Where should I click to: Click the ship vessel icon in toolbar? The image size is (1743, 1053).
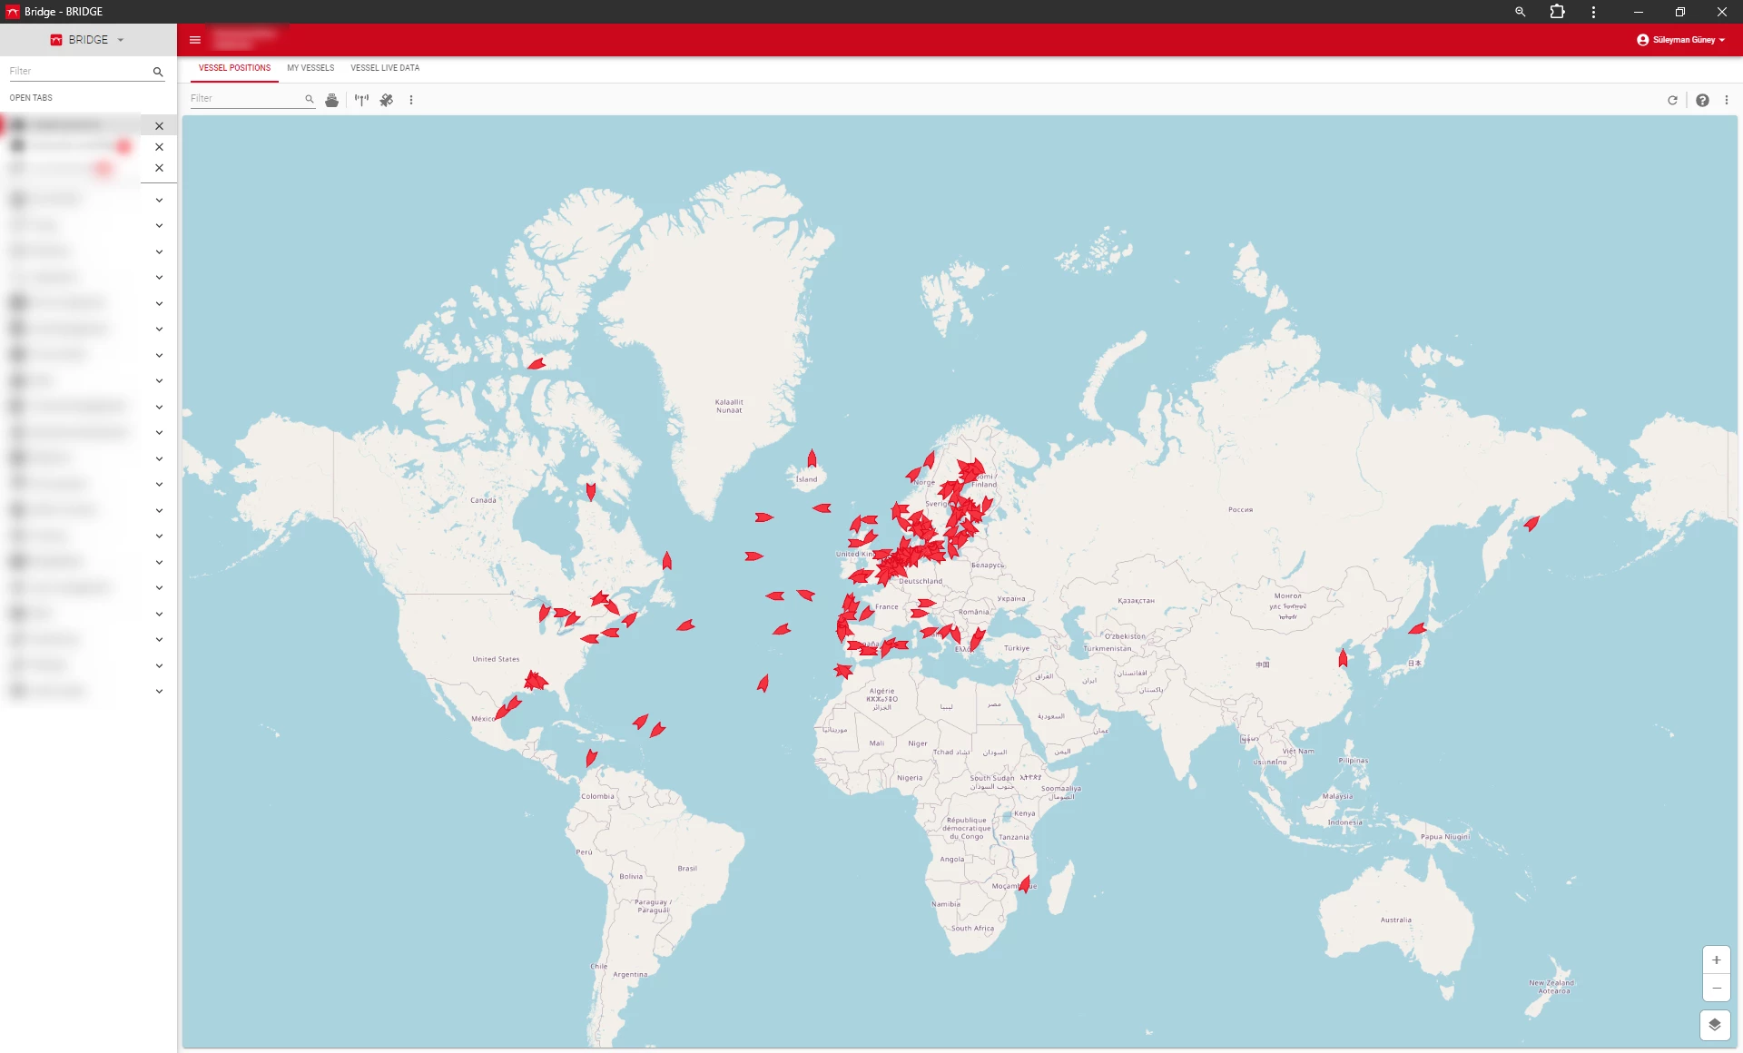[331, 100]
